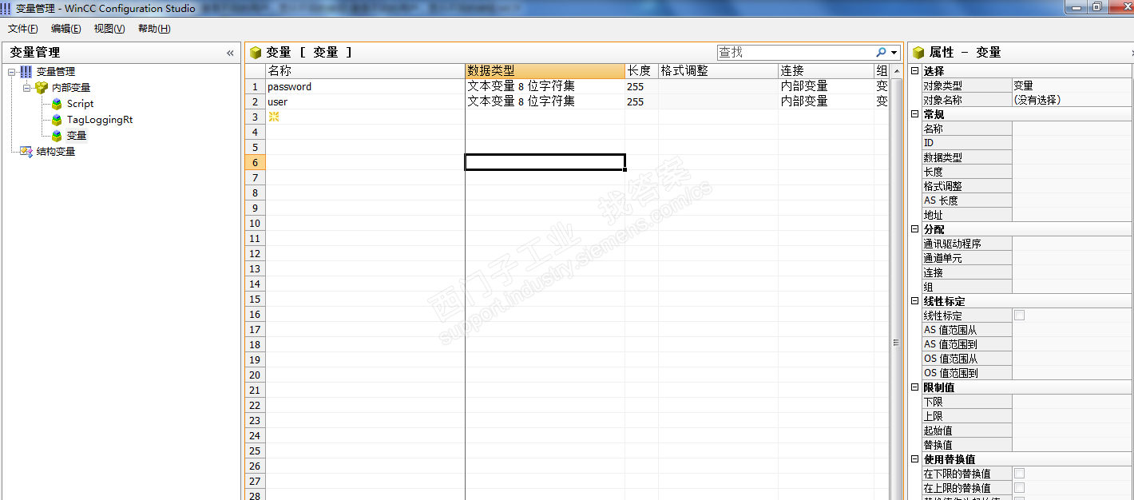
Task: Click the 组 column header
Action: coord(882,71)
